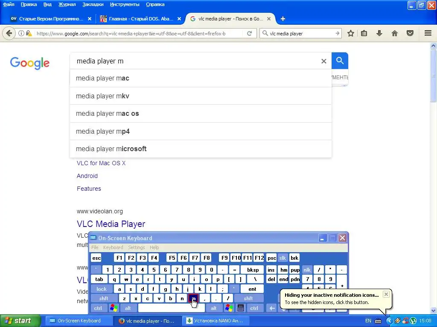Click left Windows key on On-Screen Keyboard
Viewport: 437px width, 327px height.
[114, 308]
